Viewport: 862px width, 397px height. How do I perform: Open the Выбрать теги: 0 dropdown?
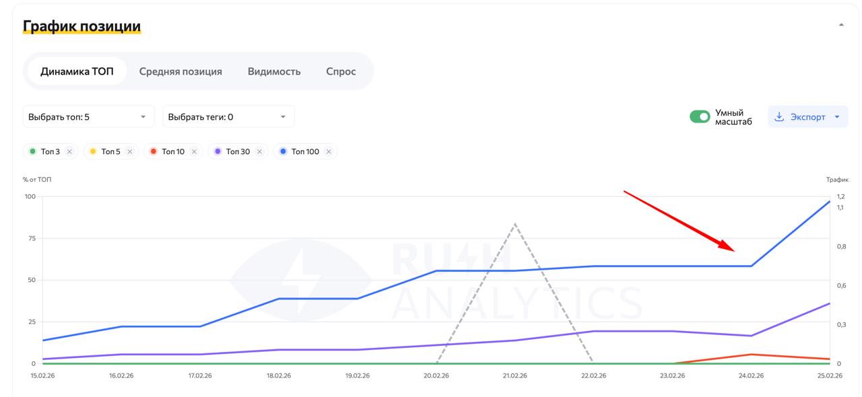coord(228,117)
